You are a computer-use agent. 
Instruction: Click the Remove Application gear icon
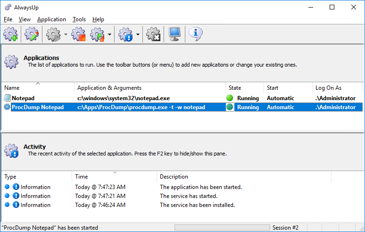point(153,34)
